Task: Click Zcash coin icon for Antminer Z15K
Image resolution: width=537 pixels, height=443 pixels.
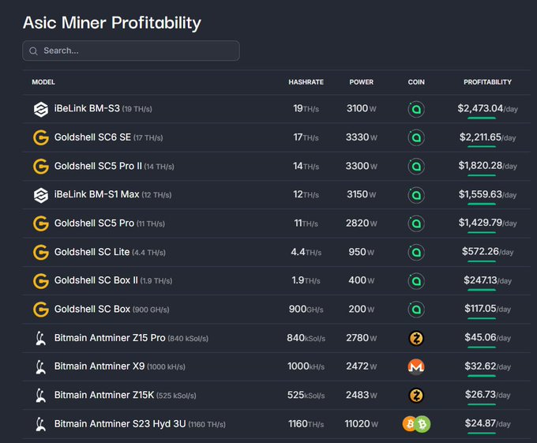Action: coord(416,396)
